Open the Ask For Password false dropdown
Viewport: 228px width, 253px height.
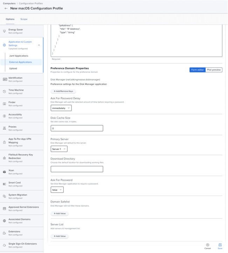click(57, 190)
